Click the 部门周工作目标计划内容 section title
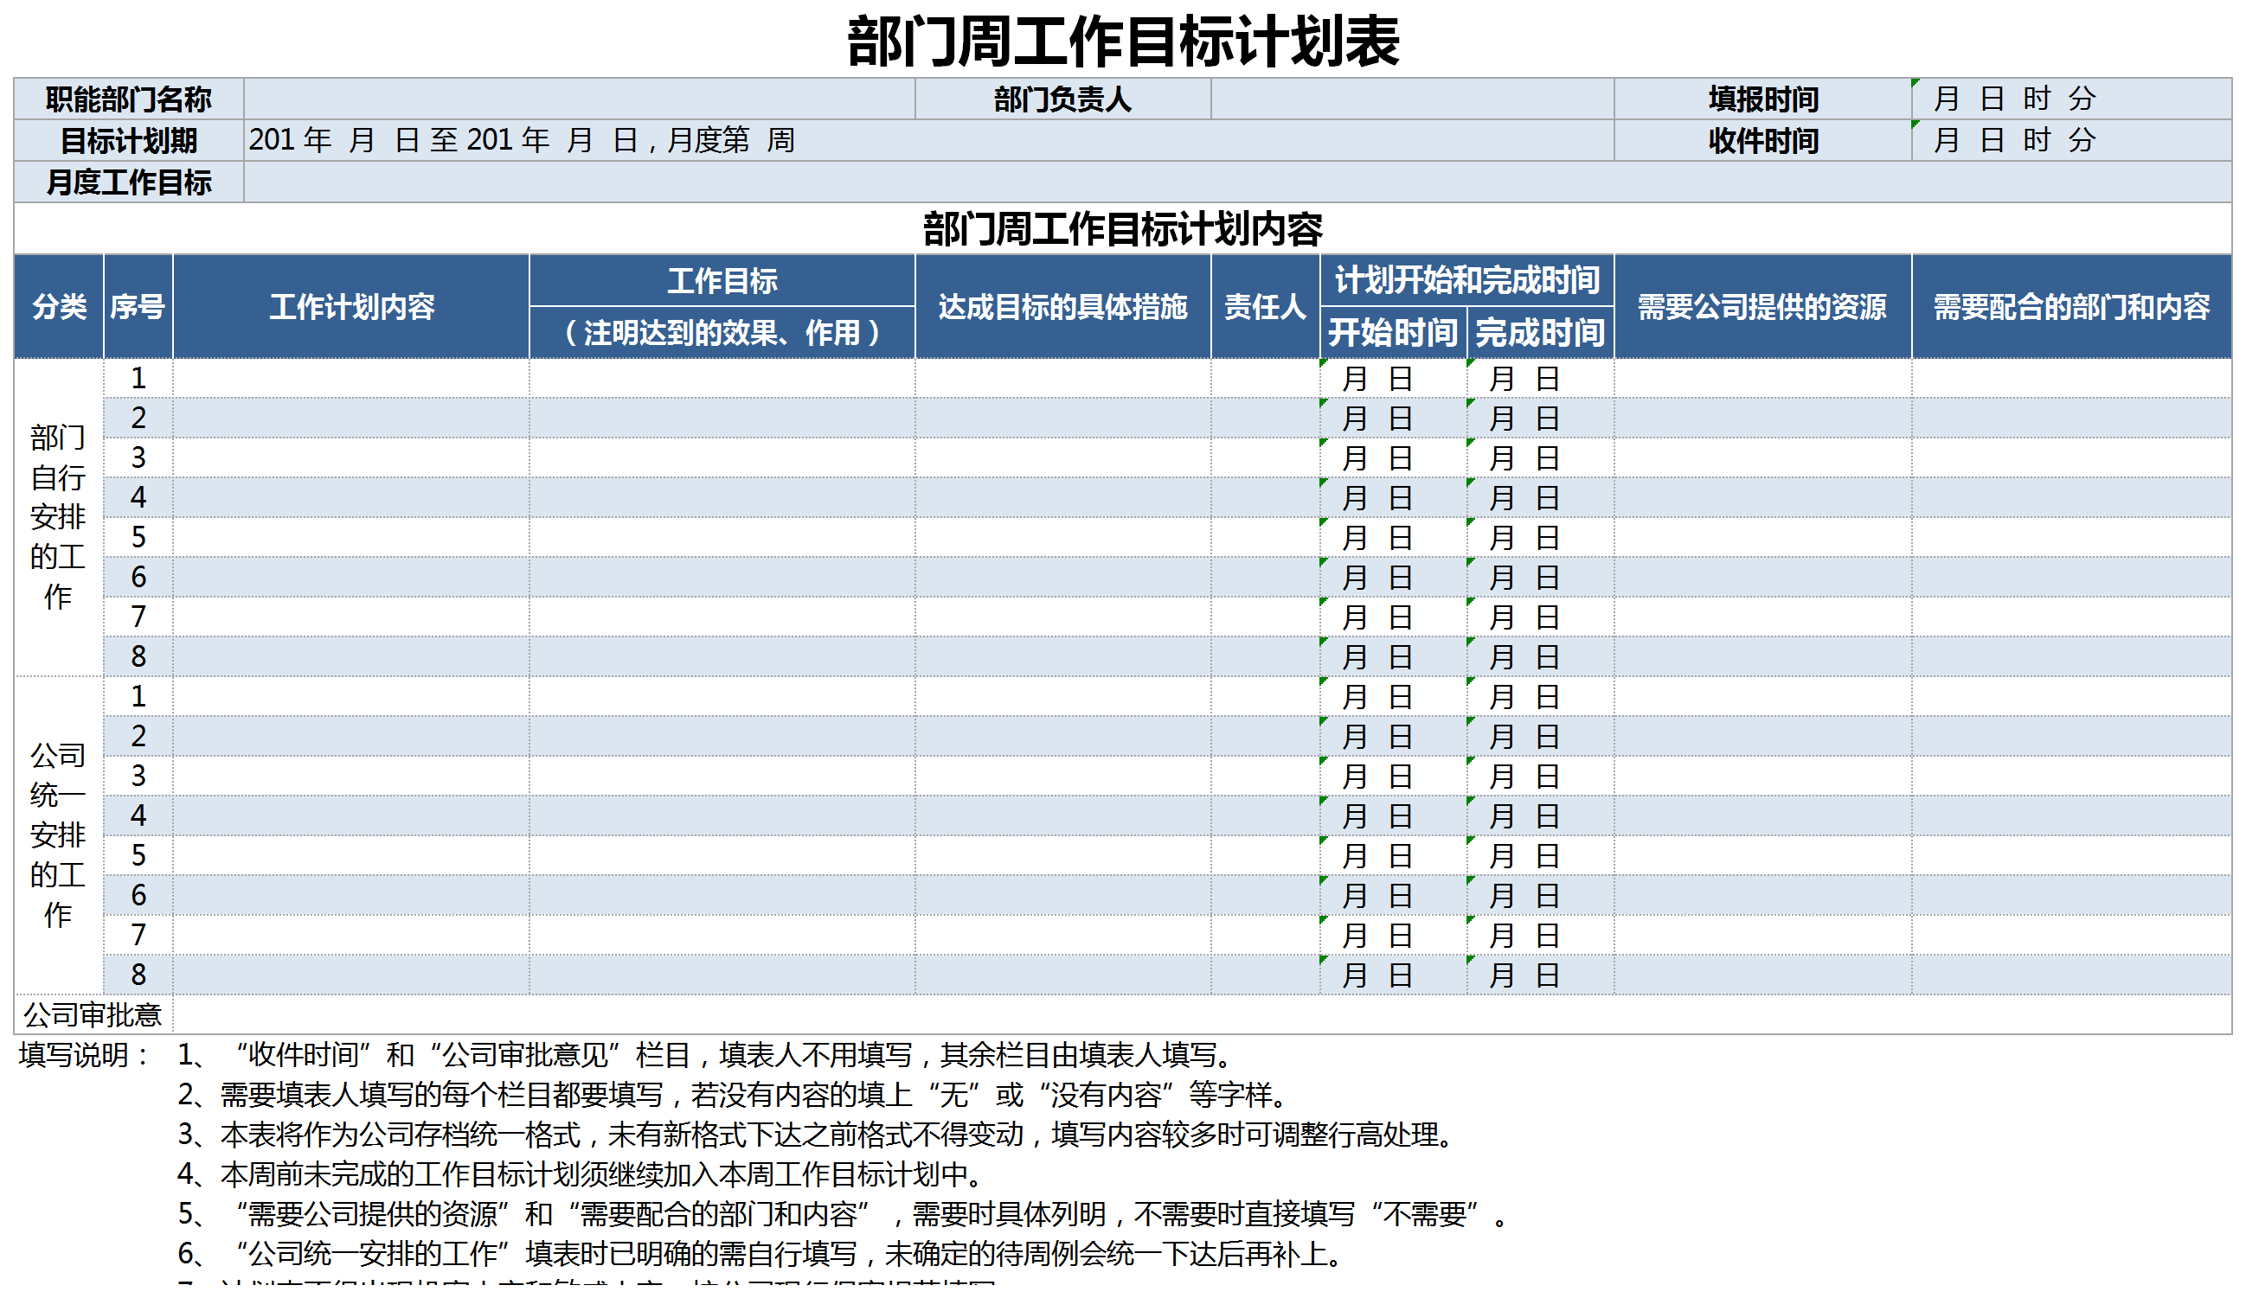This screenshot has height=1298, width=2246. [1123, 229]
